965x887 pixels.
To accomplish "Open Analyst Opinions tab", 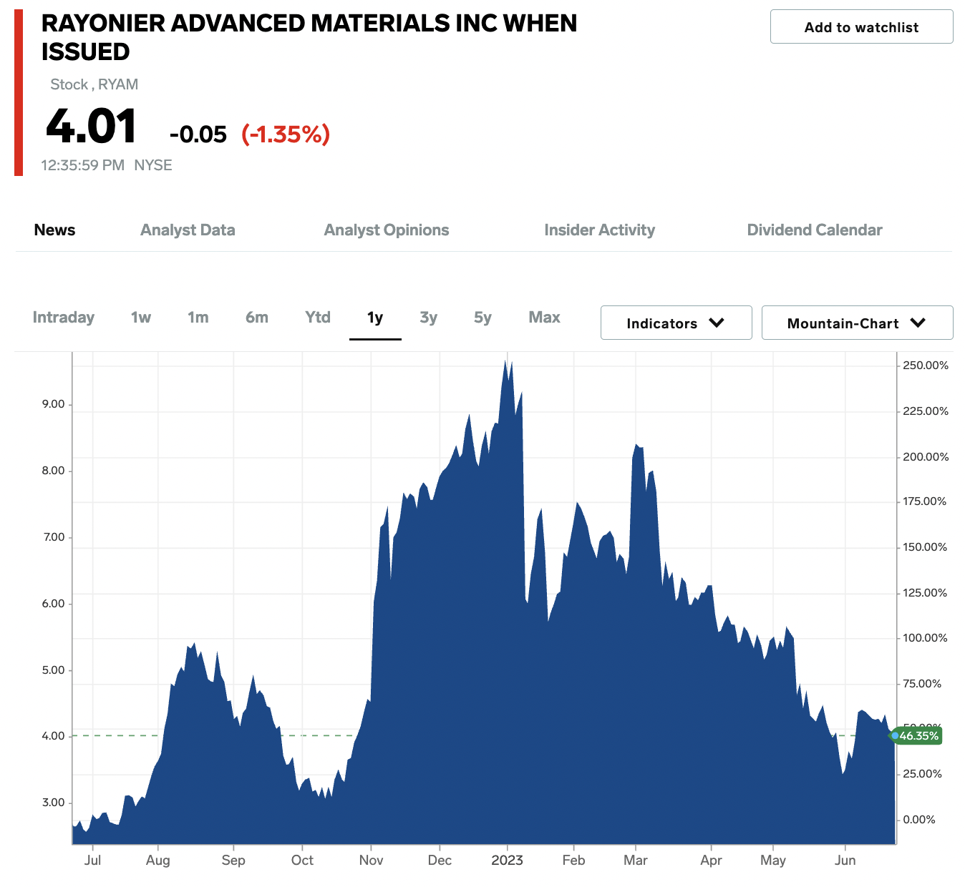I will 387,230.
